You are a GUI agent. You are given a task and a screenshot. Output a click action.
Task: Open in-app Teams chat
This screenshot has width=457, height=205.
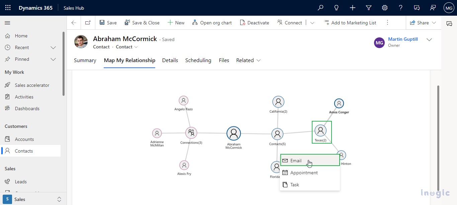tap(417, 8)
